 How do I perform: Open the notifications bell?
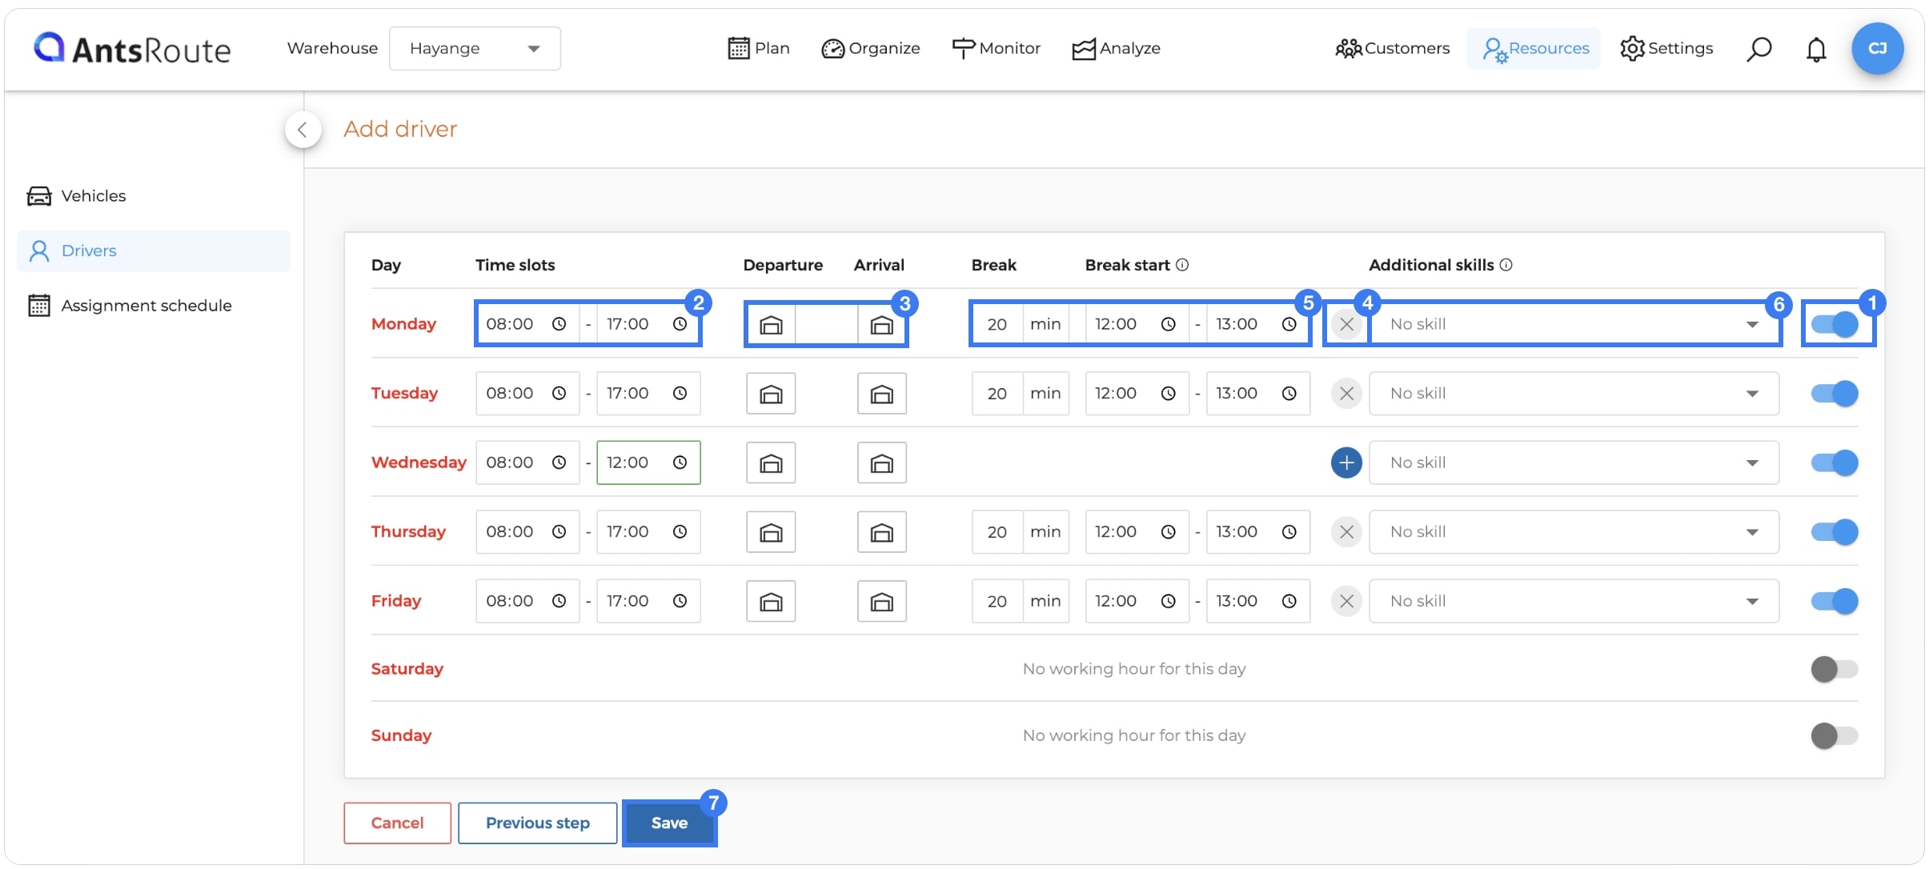[x=1816, y=49]
